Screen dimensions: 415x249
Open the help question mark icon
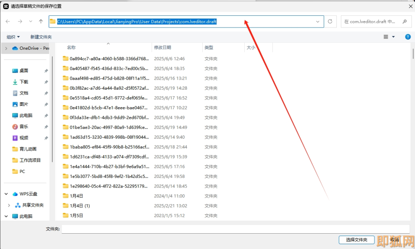(408, 37)
